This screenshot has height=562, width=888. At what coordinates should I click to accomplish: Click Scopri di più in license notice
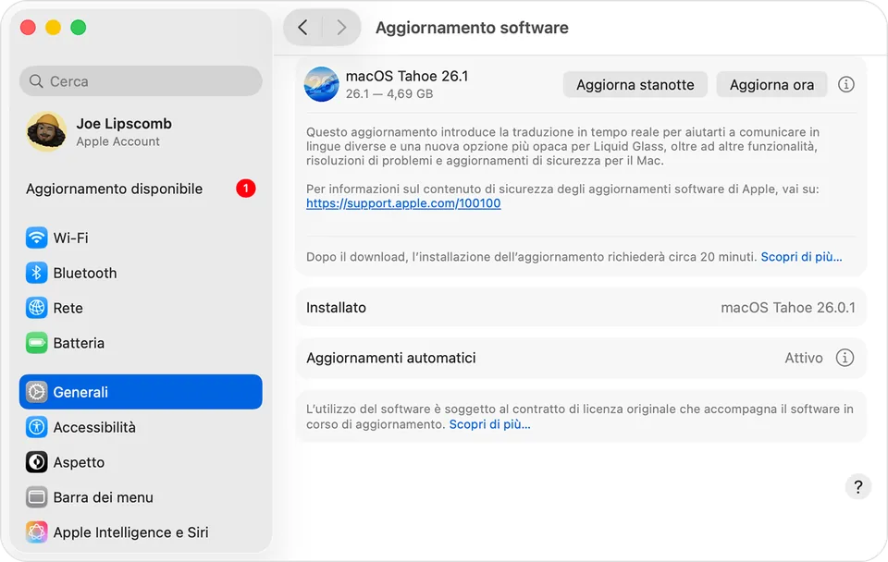pyautogui.click(x=490, y=424)
